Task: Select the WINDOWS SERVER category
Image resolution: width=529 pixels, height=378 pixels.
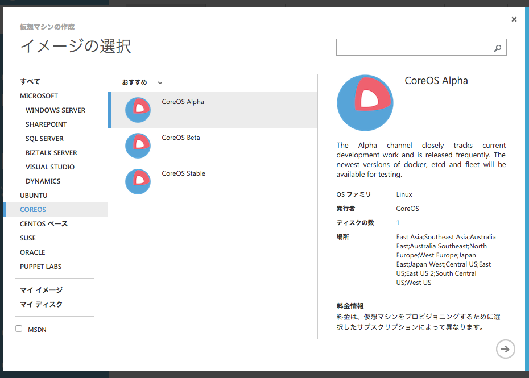Action: click(x=55, y=110)
